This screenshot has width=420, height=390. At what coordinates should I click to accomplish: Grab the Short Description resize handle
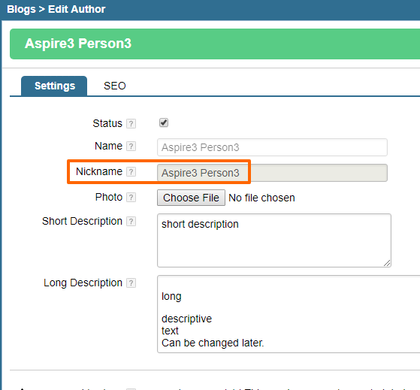[387, 263]
